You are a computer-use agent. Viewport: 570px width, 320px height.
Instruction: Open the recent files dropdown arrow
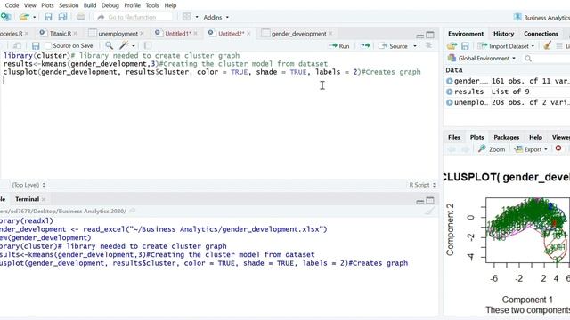(x=35, y=17)
